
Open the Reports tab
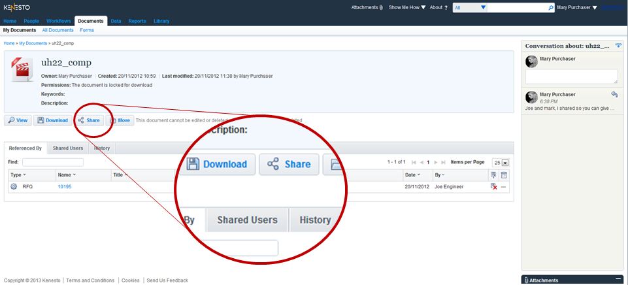tap(137, 21)
